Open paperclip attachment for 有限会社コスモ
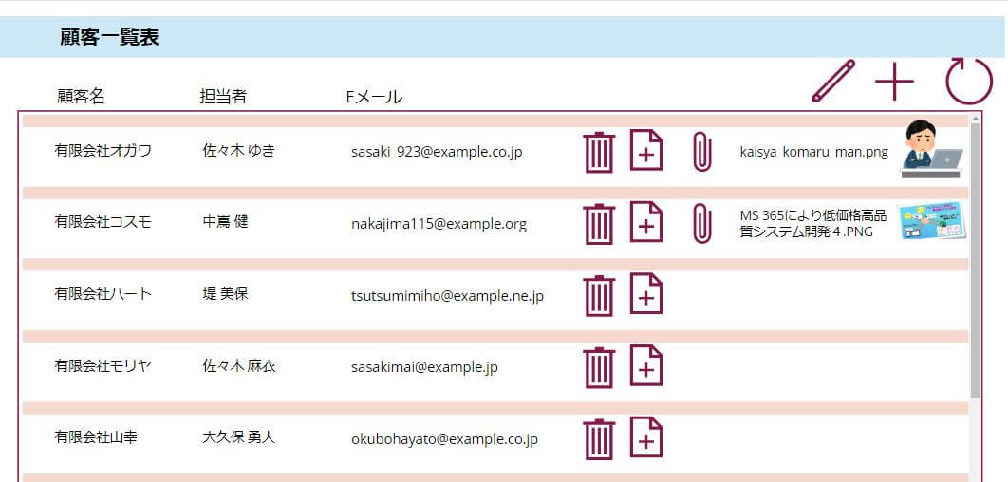 point(702,224)
